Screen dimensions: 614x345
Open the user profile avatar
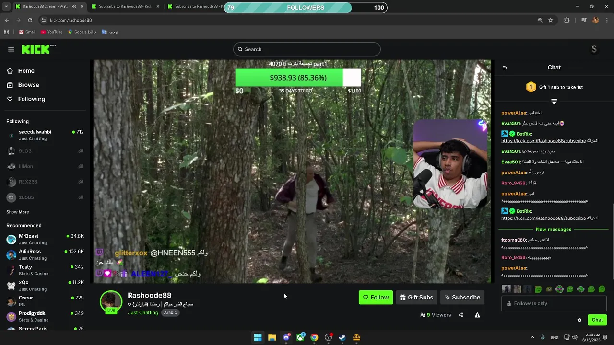coord(594,49)
